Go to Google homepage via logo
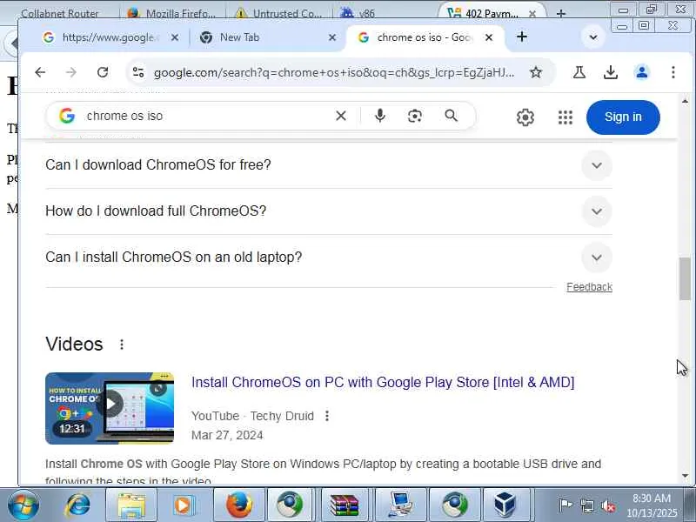 pos(67,116)
